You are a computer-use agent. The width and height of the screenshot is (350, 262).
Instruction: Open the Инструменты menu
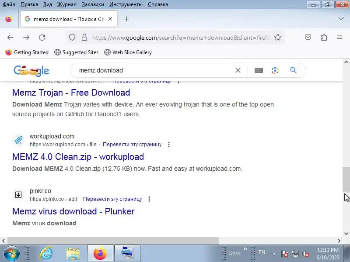tap(126, 4)
